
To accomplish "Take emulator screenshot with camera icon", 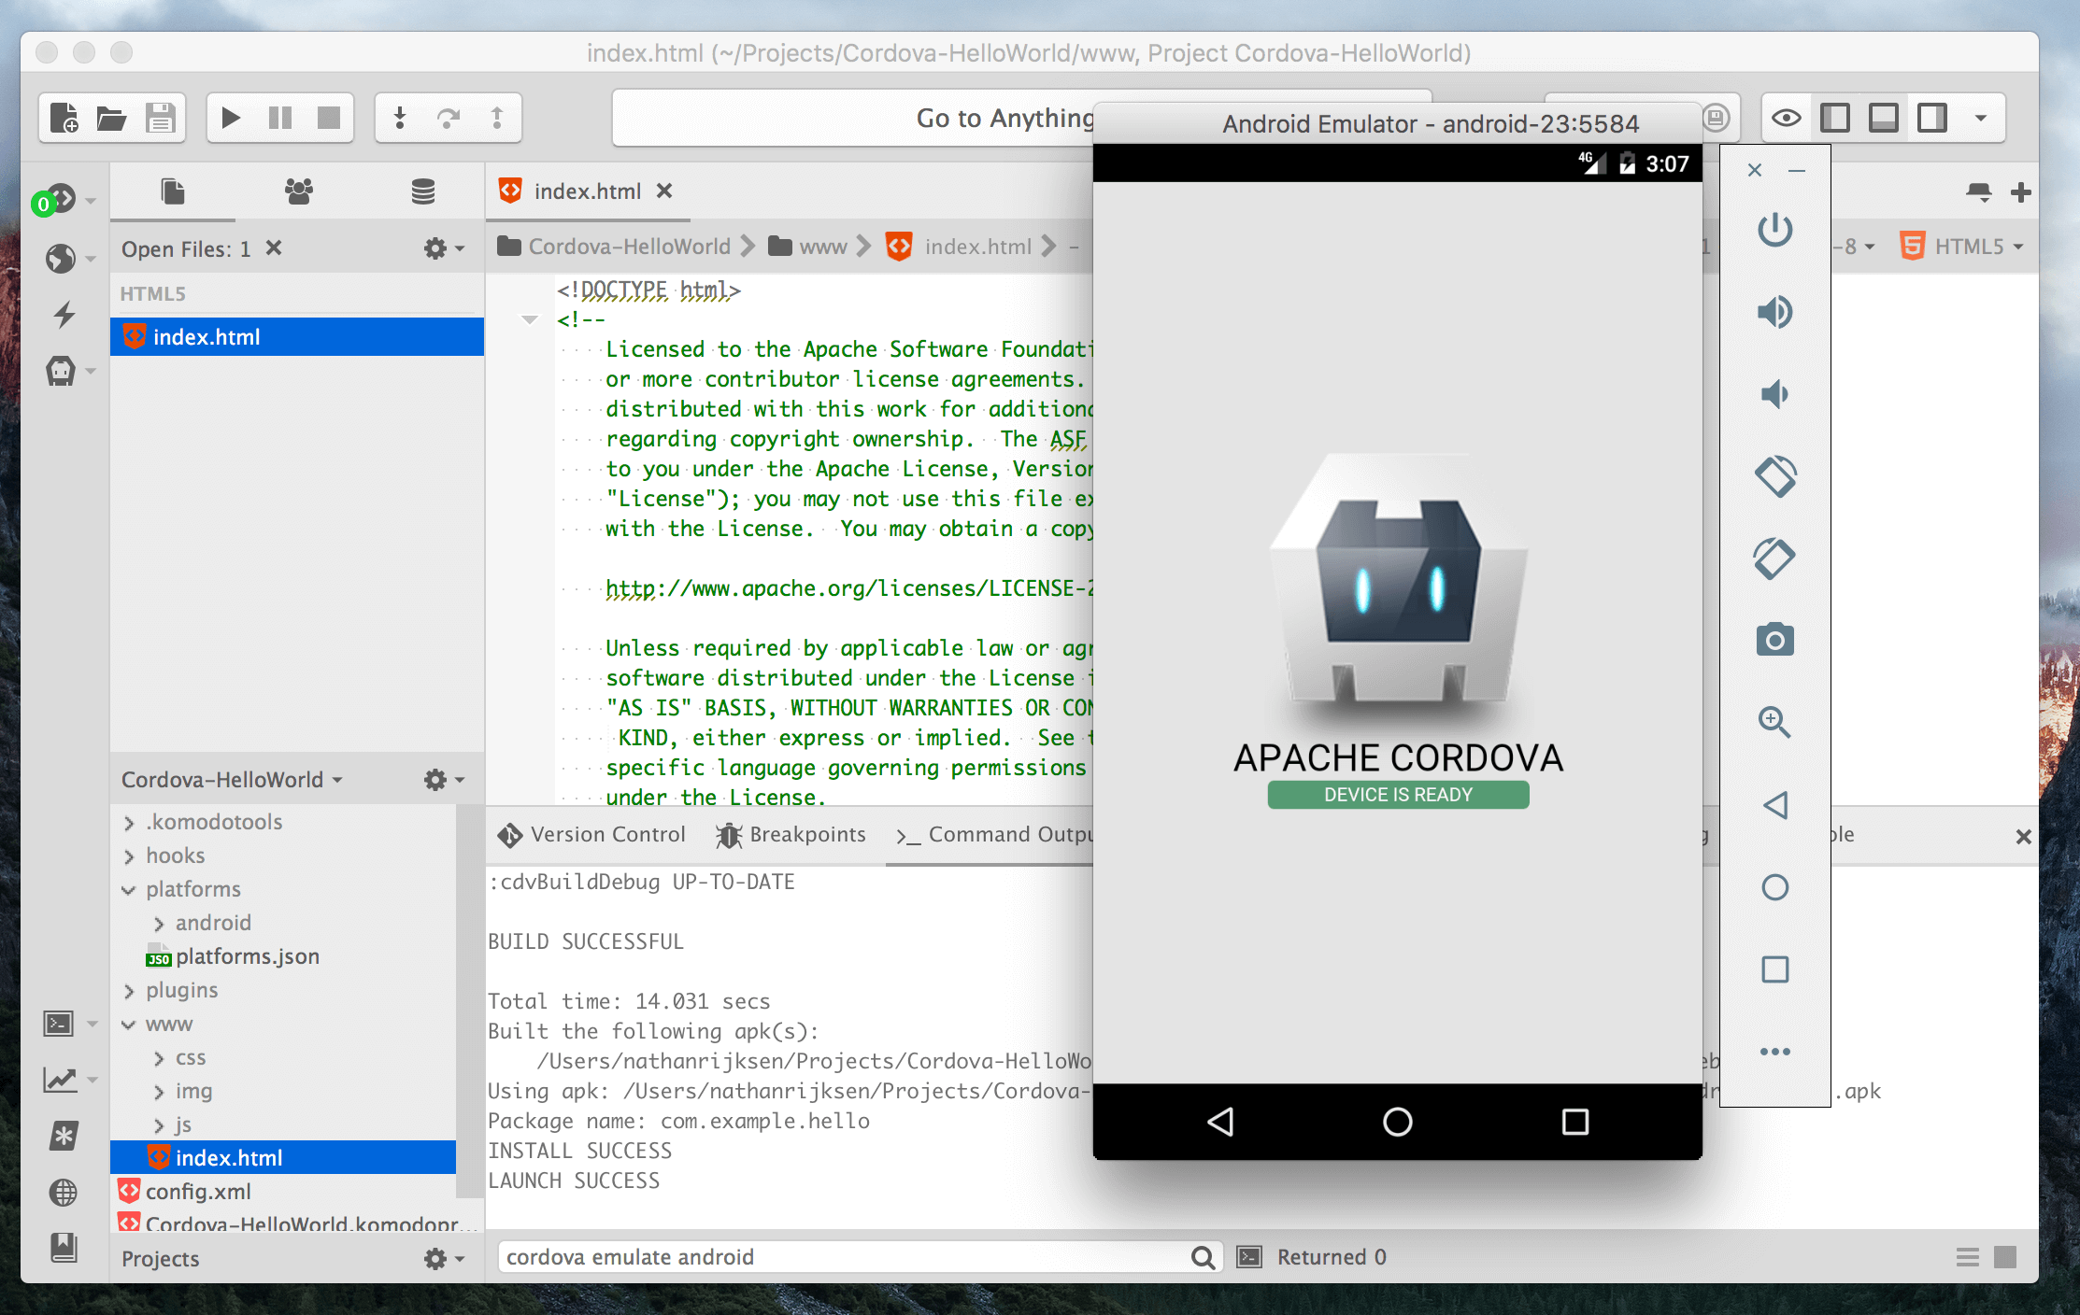I will click(x=1774, y=640).
